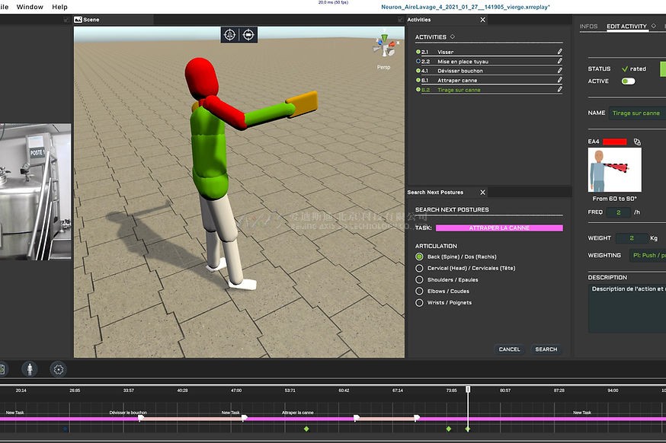Click pencil icon for Dévisser bouchon activity

pos(559,71)
